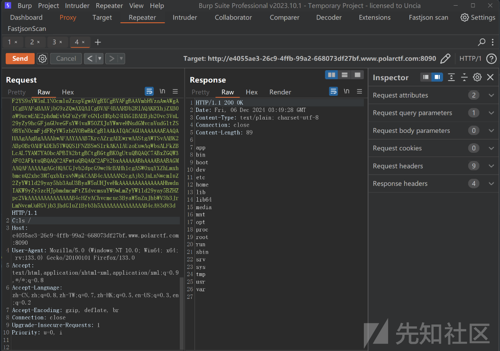The height and width of the screenshot is (351, 500).
Task: Open the Repeater tab bar kebab menu
Action: coord(493,42)
